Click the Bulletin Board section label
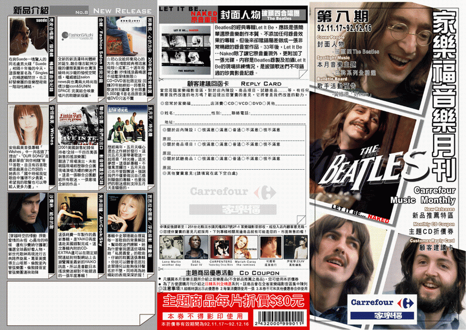This screenshot has height=330, width=466. click(x=332, y=79)
